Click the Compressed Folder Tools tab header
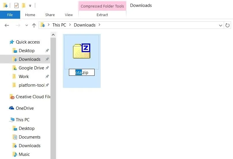233x159 pixels. pos(102,6)
